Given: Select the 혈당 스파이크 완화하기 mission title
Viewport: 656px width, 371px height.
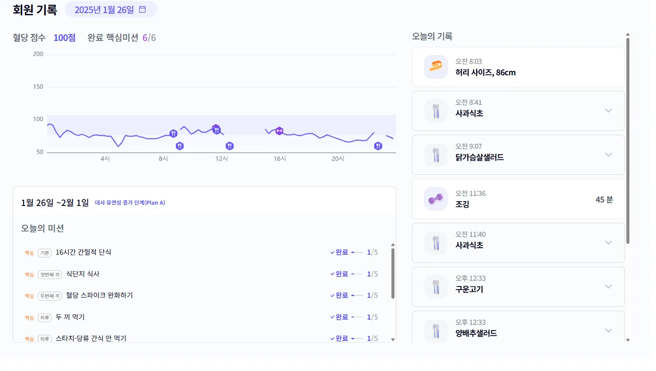Looking at the screenshot, I should tap(99, 295).
